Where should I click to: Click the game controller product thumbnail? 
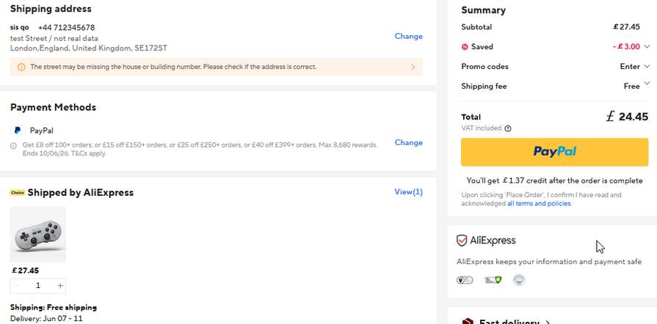pyautogui.click(x=38, y=235)
